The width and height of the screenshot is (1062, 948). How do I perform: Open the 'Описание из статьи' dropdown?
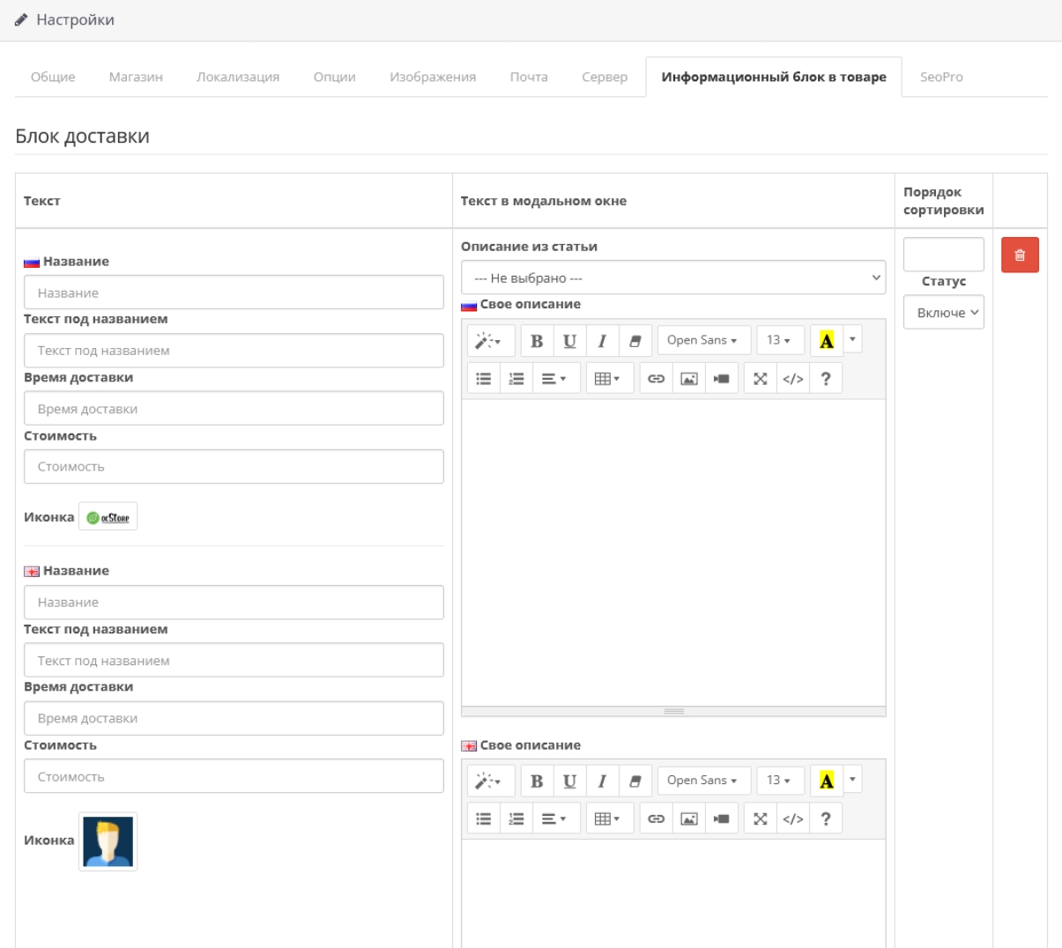pos(673,278)
